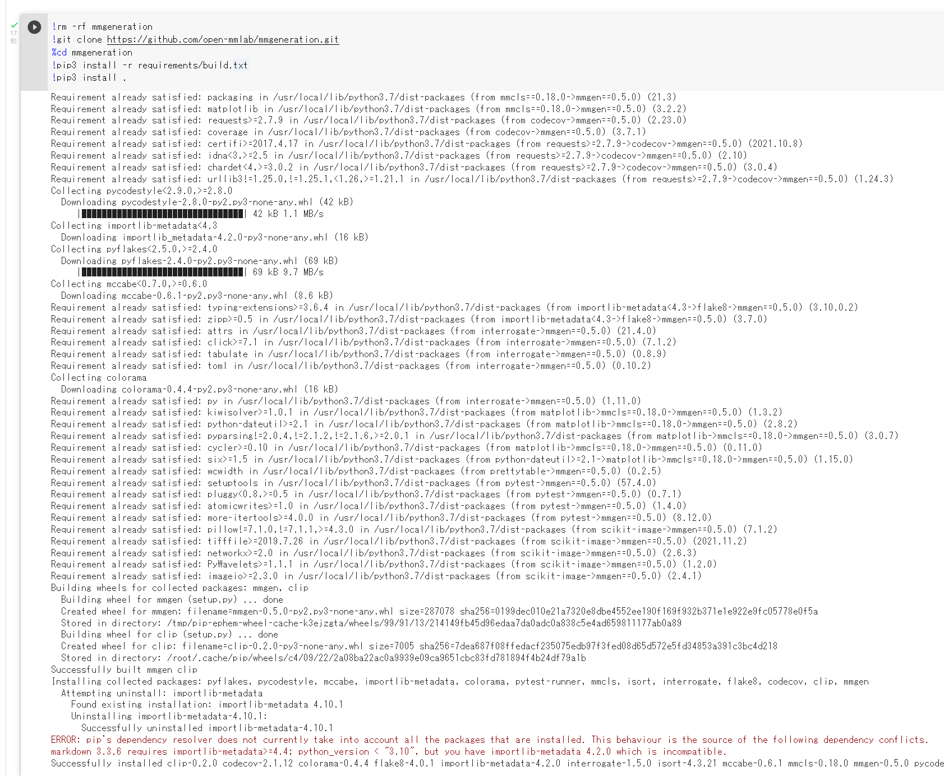Click the 'Building wheels for collected packages' line
This screenshot has height=776, width=944.
[x=179, y=588]
